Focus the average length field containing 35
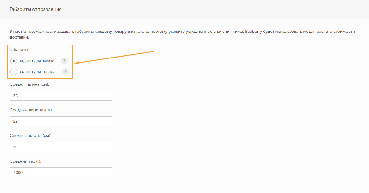 click(x=61, y=96)
